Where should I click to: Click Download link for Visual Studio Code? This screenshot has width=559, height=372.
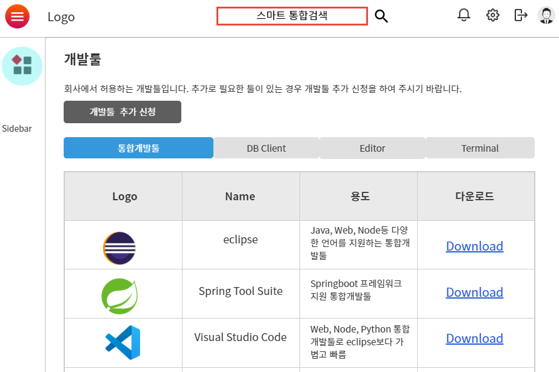coord(475,339)
